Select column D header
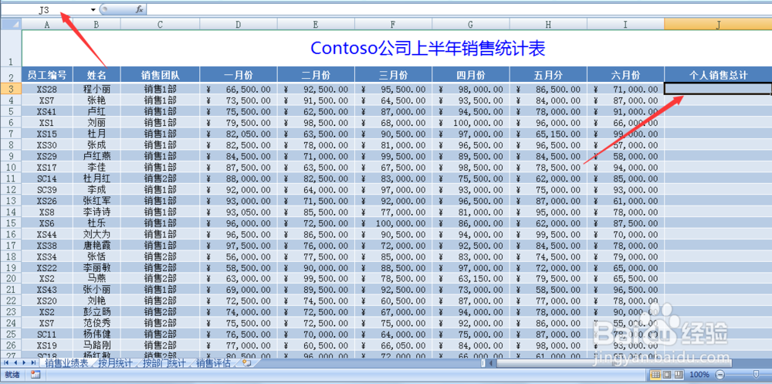The height and width of the screenshot is (384, 772). click(x=239, y=24)
